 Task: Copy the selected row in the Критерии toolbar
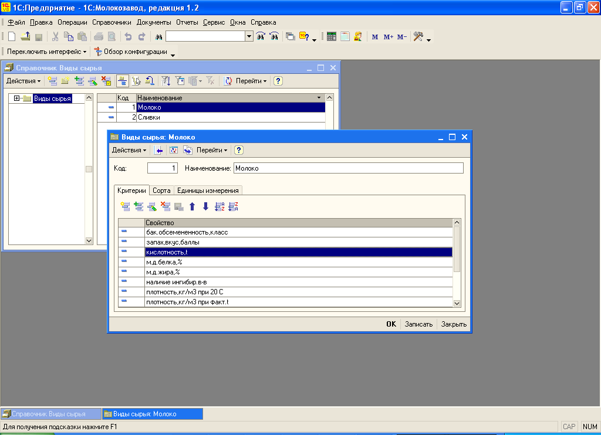pyautogui.click(x=139, y=207)
